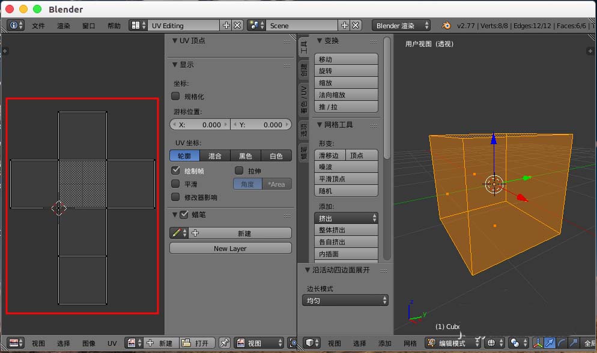Create a layer with the New Layer button

click(x=231, y=248)
